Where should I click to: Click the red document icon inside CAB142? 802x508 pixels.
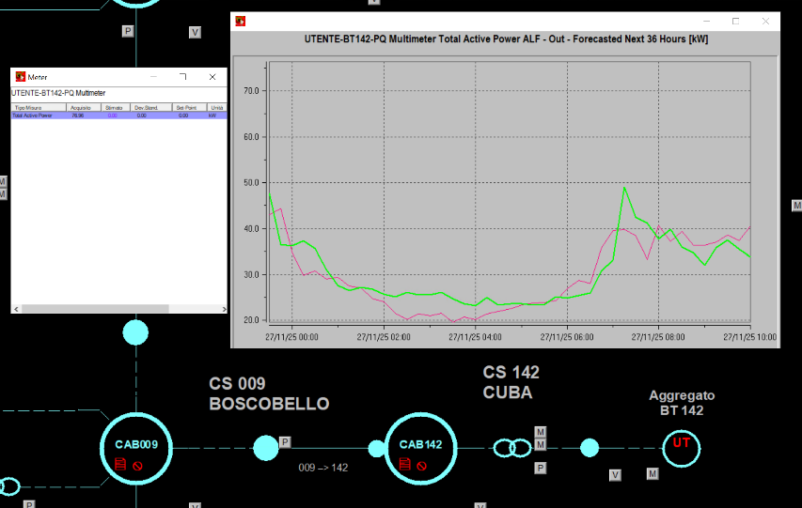405,465
